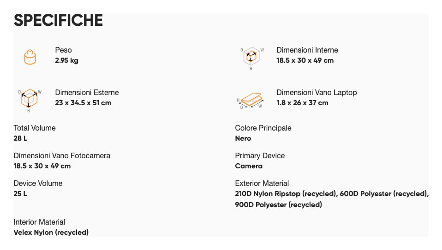
Task: Click the Dimensioni Vano Fotocamera label
Action: pyautogui.click(x=62, y=155)
